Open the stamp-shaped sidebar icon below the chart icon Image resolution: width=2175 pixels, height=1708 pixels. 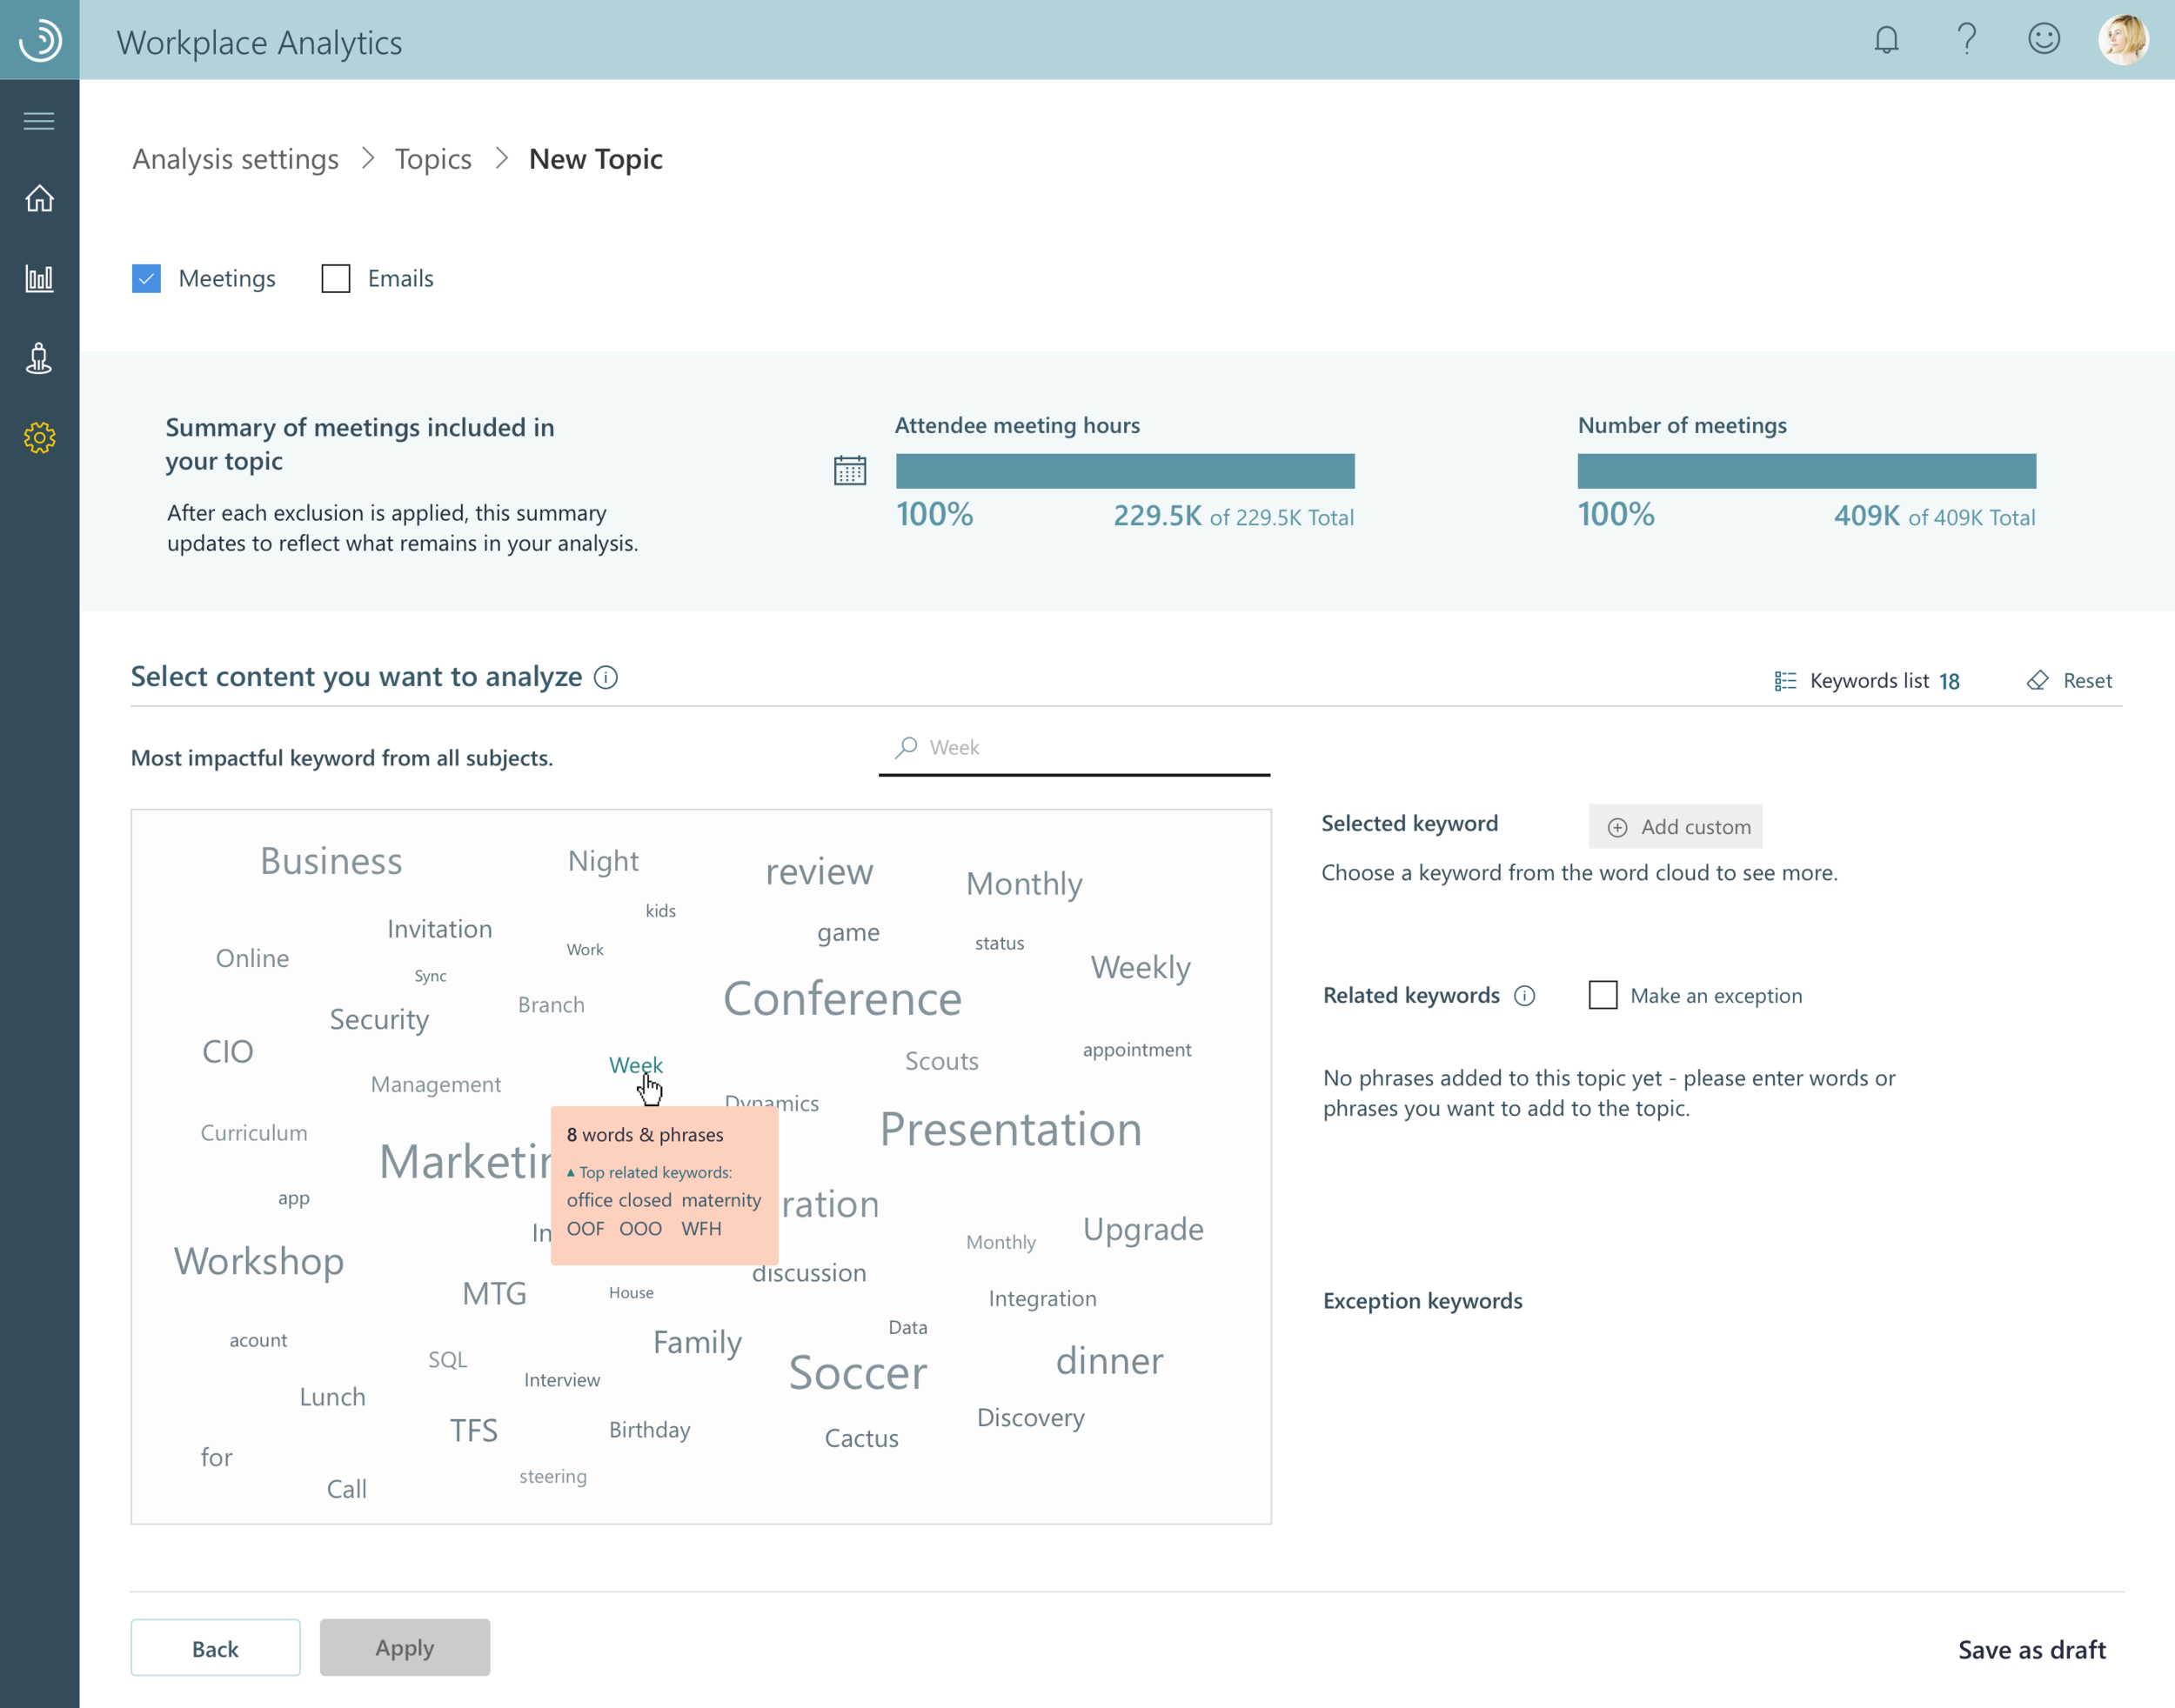point(39,358)
